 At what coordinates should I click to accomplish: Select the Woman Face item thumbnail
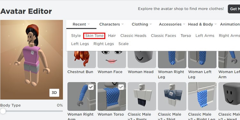112,60
